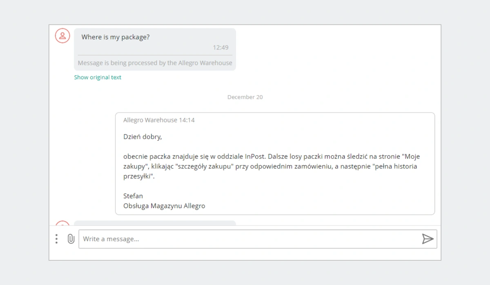Open the attachment paperclip icon
The image size is (490, 285).
(71, 239)
